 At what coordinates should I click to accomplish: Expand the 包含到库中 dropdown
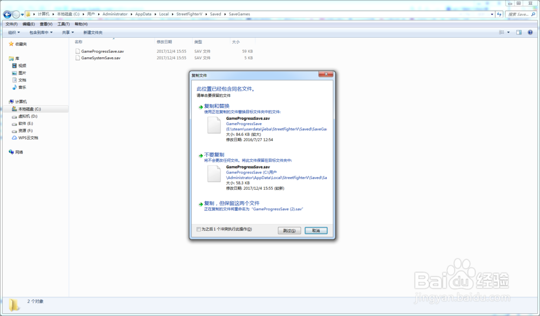41,32
